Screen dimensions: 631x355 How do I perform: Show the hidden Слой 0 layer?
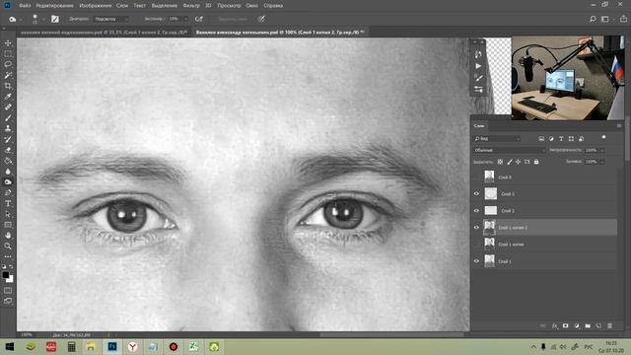click(x=476, y=177)
